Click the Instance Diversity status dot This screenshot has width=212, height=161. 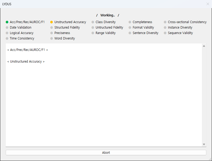(165, 28)
